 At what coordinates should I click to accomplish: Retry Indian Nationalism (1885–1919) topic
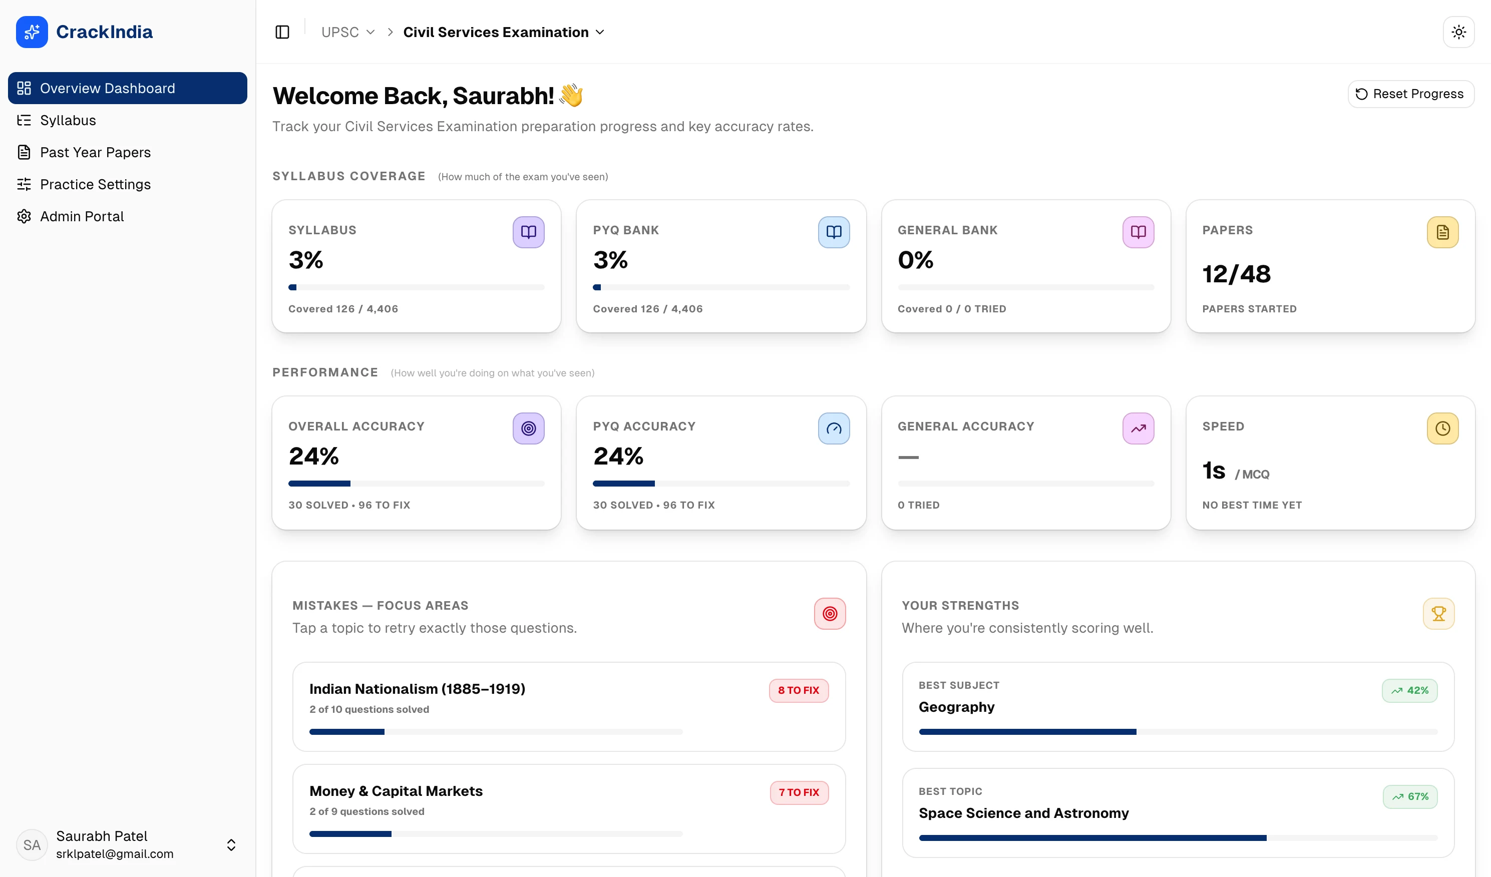[569, 707]
